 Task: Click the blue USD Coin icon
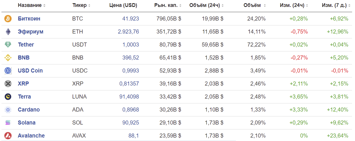pos(8,71)
